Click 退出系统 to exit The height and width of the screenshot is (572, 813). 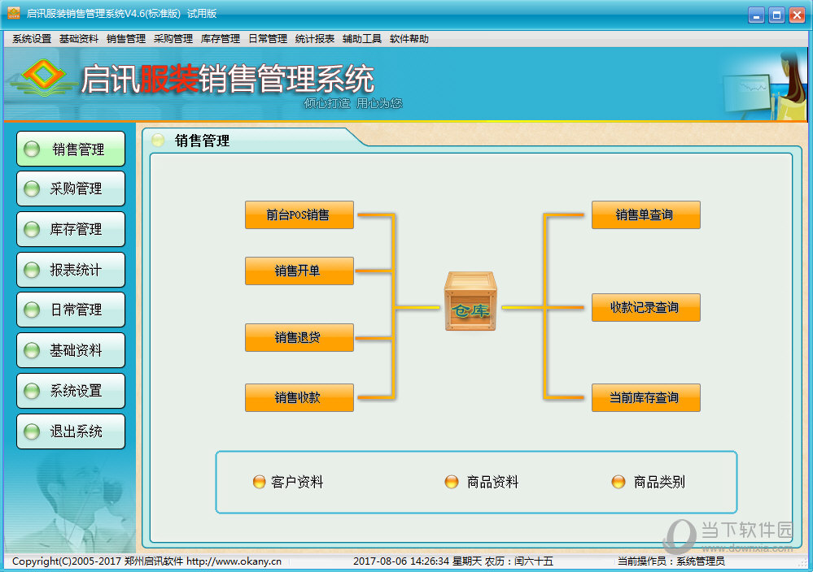71,431
